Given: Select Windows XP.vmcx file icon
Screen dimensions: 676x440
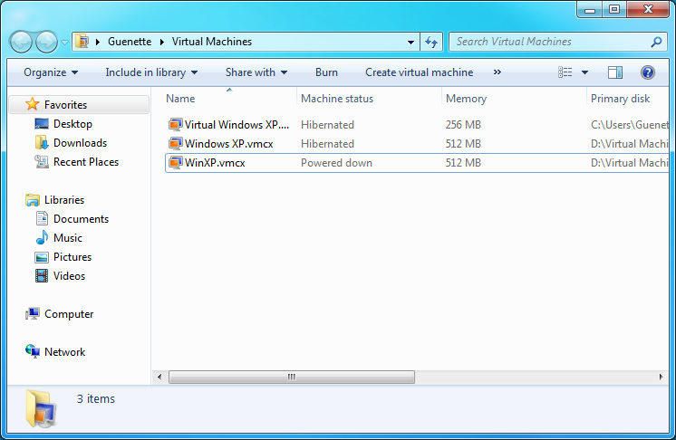Looking at the screenshot, I should 175,143.
